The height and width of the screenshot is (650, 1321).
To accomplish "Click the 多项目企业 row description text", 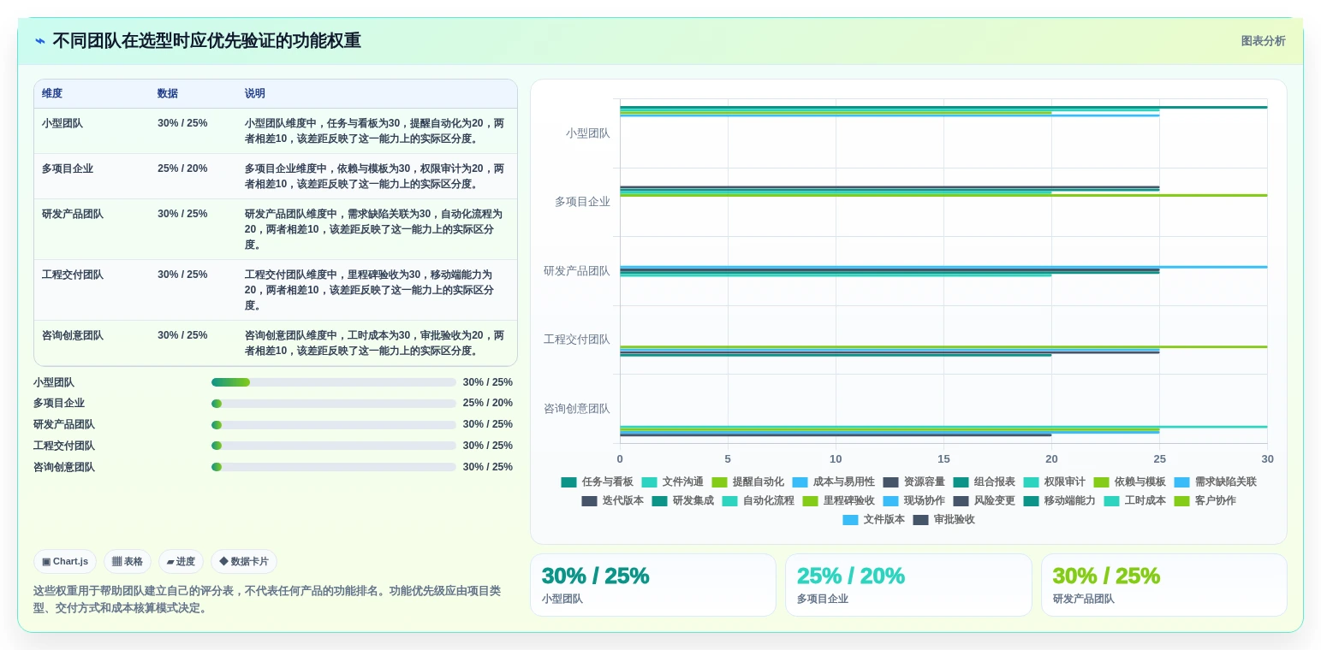I will 375,176.
